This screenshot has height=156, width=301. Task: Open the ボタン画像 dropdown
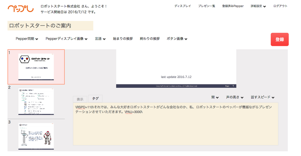point(177,39)
